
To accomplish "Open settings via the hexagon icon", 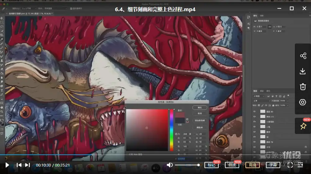I will click(x=303, y=102).
